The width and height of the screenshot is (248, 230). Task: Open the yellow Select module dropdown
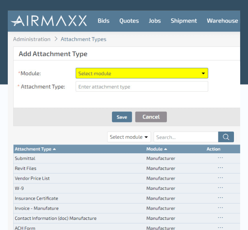(142, 73)
